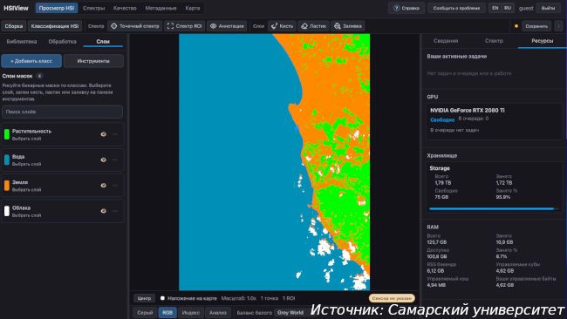567x319 pixels.
Task: Enable the Наложение на карте checkbox
Action: tap(162, 298)
